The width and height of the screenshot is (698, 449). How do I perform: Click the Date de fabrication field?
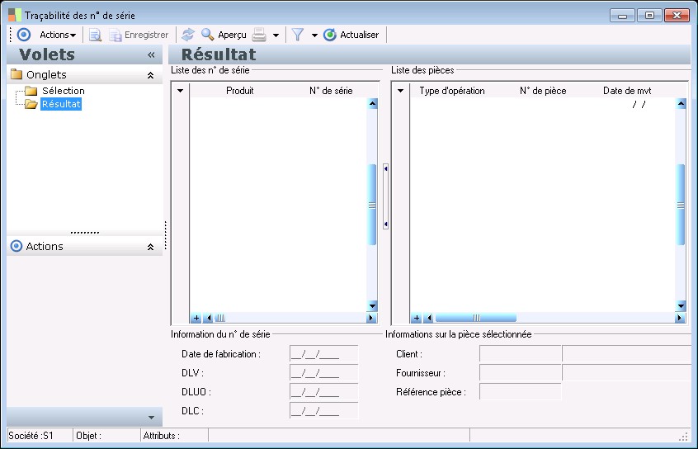[324, 354]
